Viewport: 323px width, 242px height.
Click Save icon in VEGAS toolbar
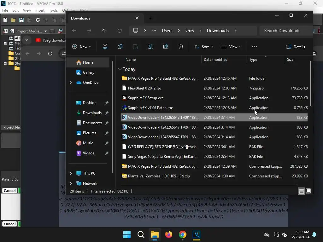point(21,20)
